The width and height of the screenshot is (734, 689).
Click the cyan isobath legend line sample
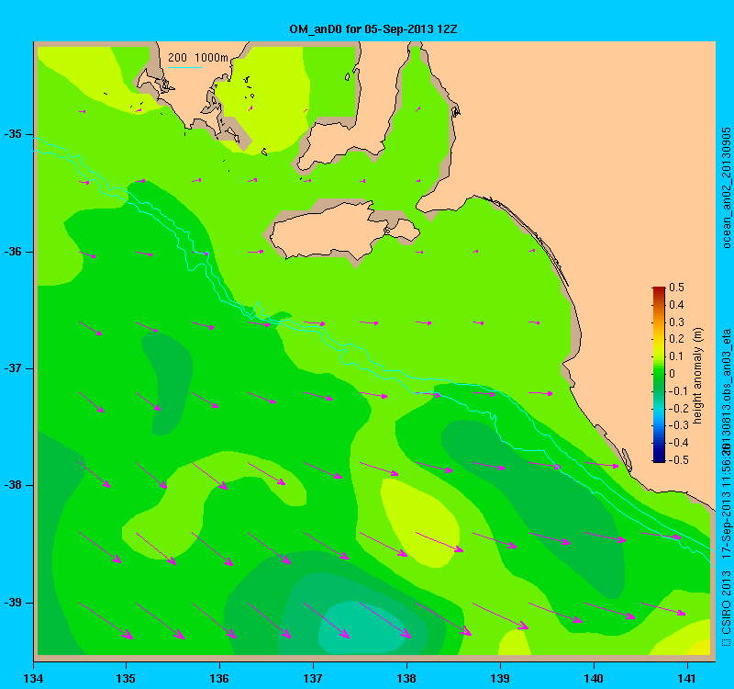[185, 67]
